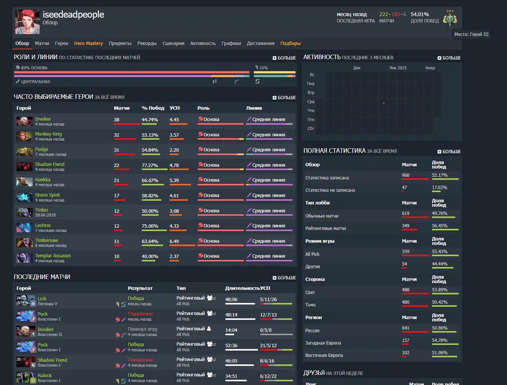Expand БОЛЬШЕ for Активность section
The image size is (507, 385).
[x=449, y=58]
